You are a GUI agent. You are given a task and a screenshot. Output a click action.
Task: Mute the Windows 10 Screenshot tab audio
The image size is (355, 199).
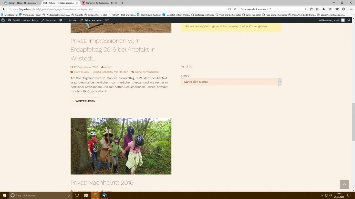pos(112,3)
